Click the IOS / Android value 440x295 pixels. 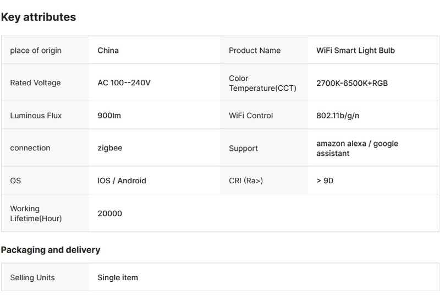[x=122, y=181]
